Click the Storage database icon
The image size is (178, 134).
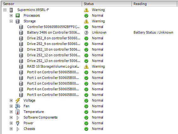tap(18, 21)
